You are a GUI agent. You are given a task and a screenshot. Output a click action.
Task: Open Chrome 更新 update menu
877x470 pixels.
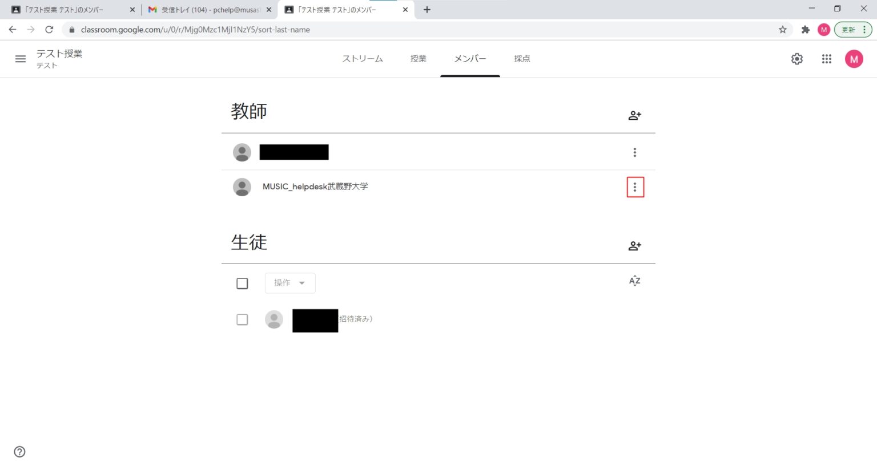pos(853,30)
